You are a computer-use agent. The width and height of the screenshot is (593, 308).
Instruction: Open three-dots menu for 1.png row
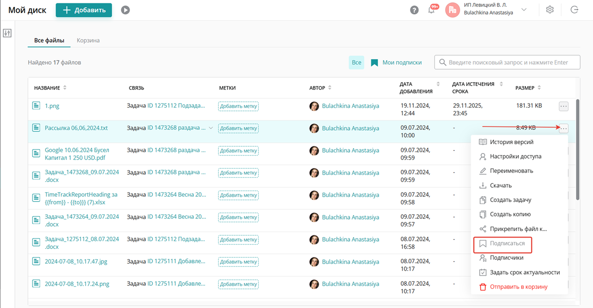[x=563, y=106]
